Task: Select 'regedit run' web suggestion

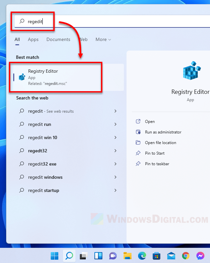Action: point(69,124)
